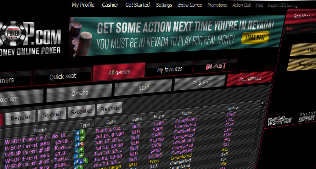
Task: Filter tournaments by Special
Action: point(52,114)
